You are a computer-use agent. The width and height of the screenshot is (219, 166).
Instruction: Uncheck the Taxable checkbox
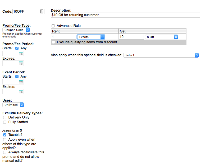coord(5,135)
